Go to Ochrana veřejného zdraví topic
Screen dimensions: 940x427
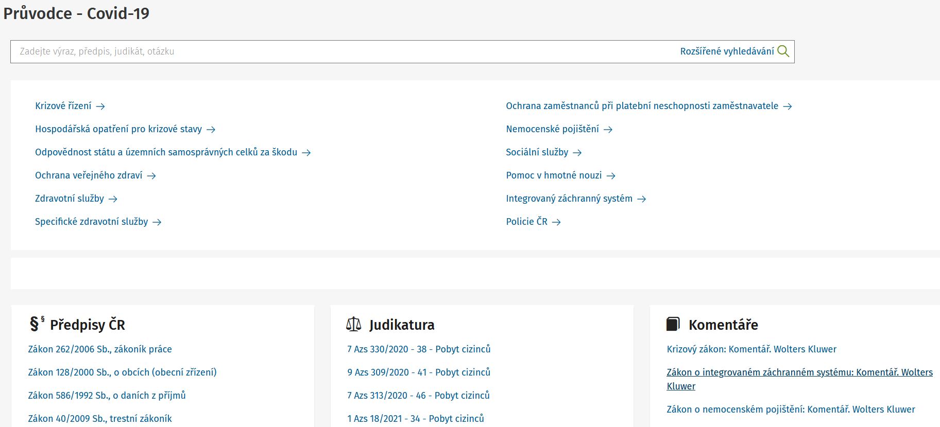pyautogui.click(x=89, y=175)
